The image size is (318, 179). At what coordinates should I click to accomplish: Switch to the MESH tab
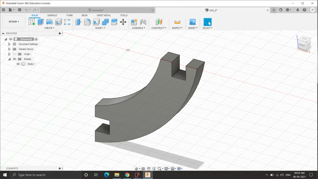pos(85,16)
